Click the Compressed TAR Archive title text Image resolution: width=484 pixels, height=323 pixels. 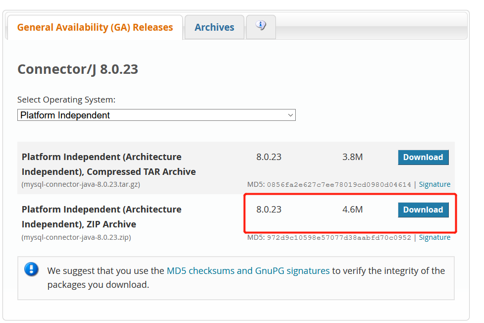click(x=108, y=164)
